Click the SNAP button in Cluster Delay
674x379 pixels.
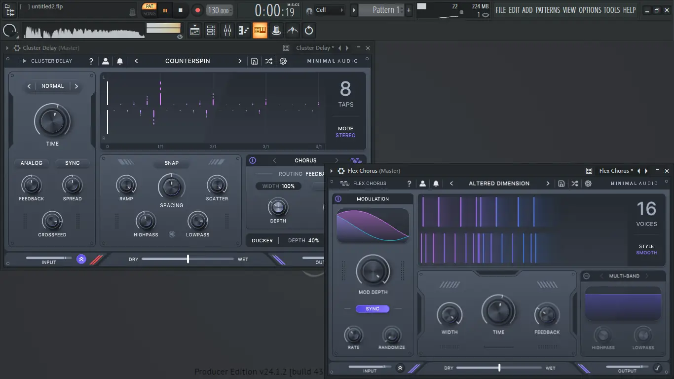click(x=171, y=163)
